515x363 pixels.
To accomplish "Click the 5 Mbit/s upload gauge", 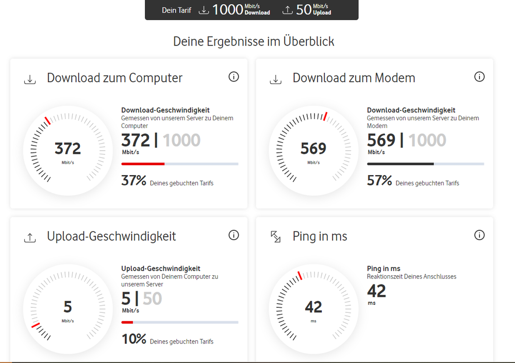I will point(68,309).
